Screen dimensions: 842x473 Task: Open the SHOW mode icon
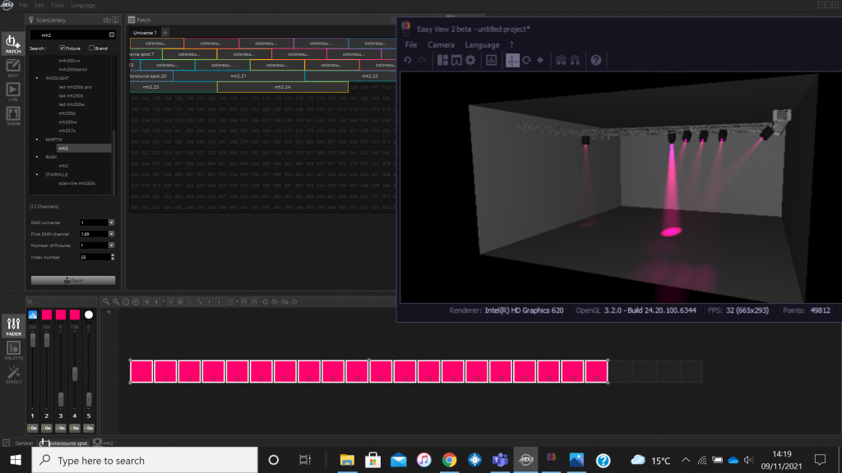pyautogui.click(x=13, y=116)
